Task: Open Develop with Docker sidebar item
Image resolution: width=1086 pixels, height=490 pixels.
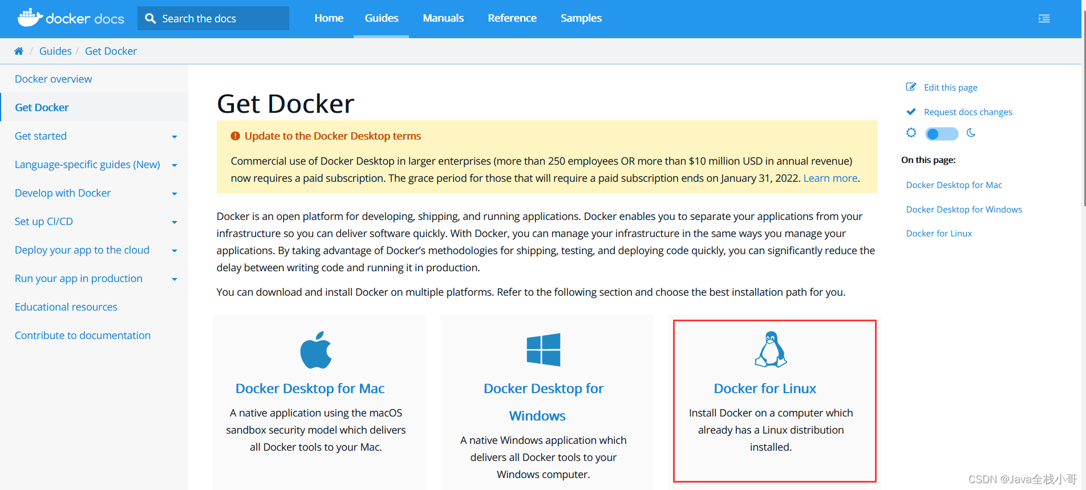Action: [x=63, y=193]
